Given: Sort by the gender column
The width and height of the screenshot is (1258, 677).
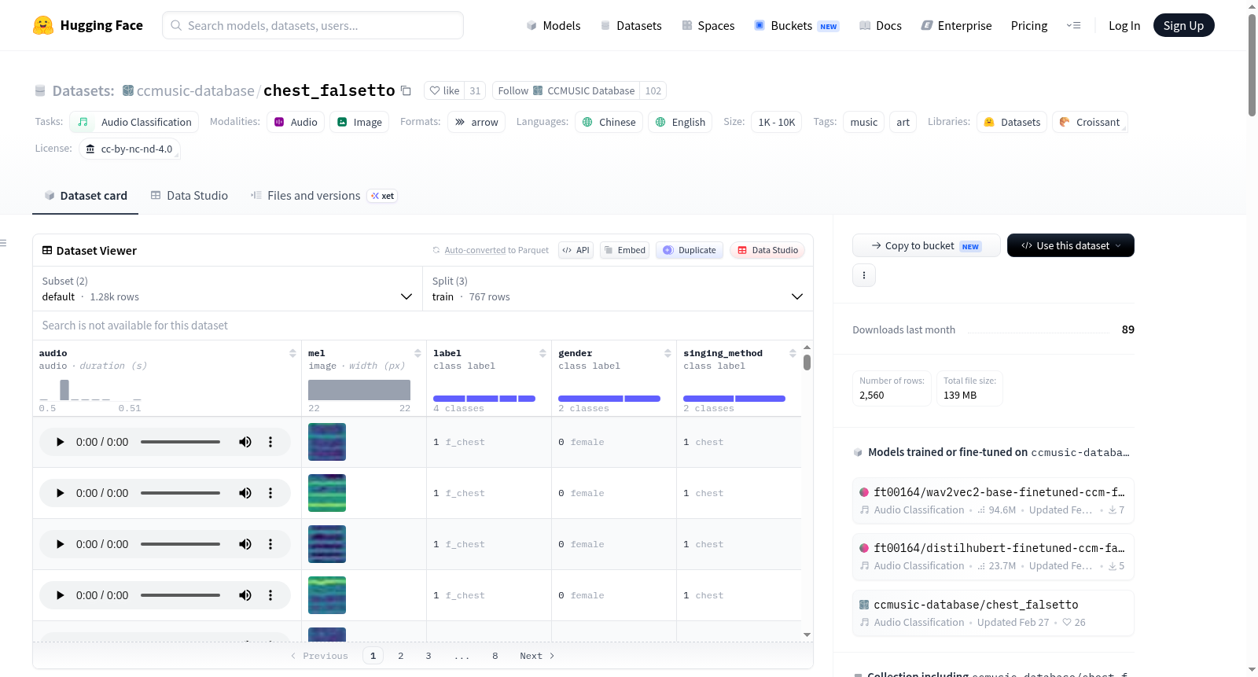Looking at the screenshot, I should [x=668, y=353].
